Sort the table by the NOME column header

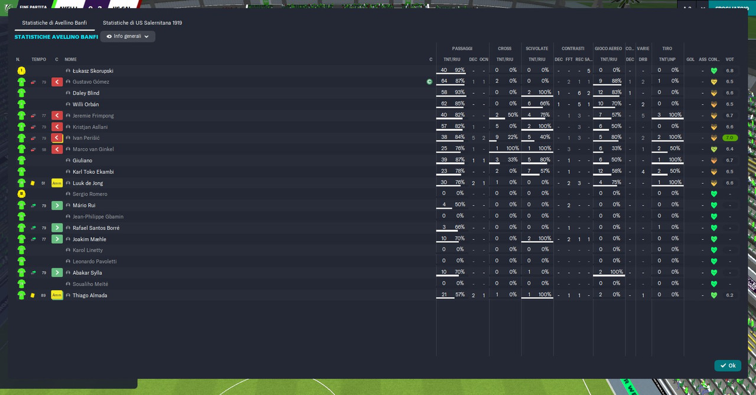70,60
